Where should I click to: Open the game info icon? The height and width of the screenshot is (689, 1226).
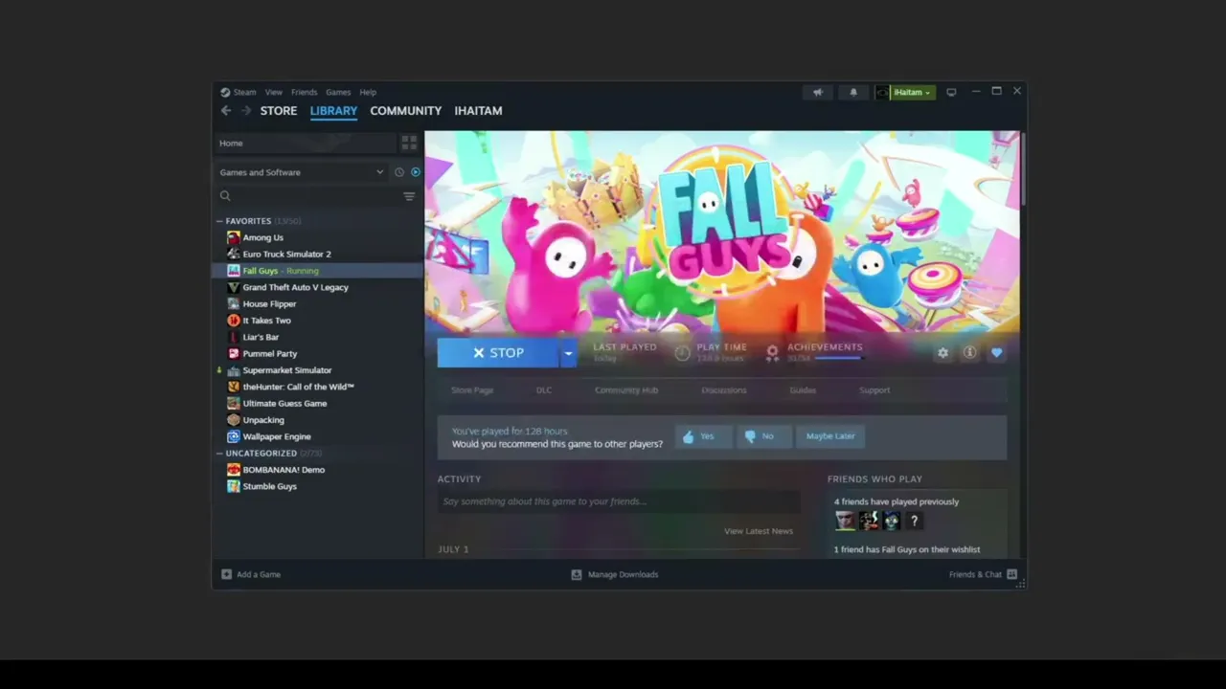click(969, 353)
